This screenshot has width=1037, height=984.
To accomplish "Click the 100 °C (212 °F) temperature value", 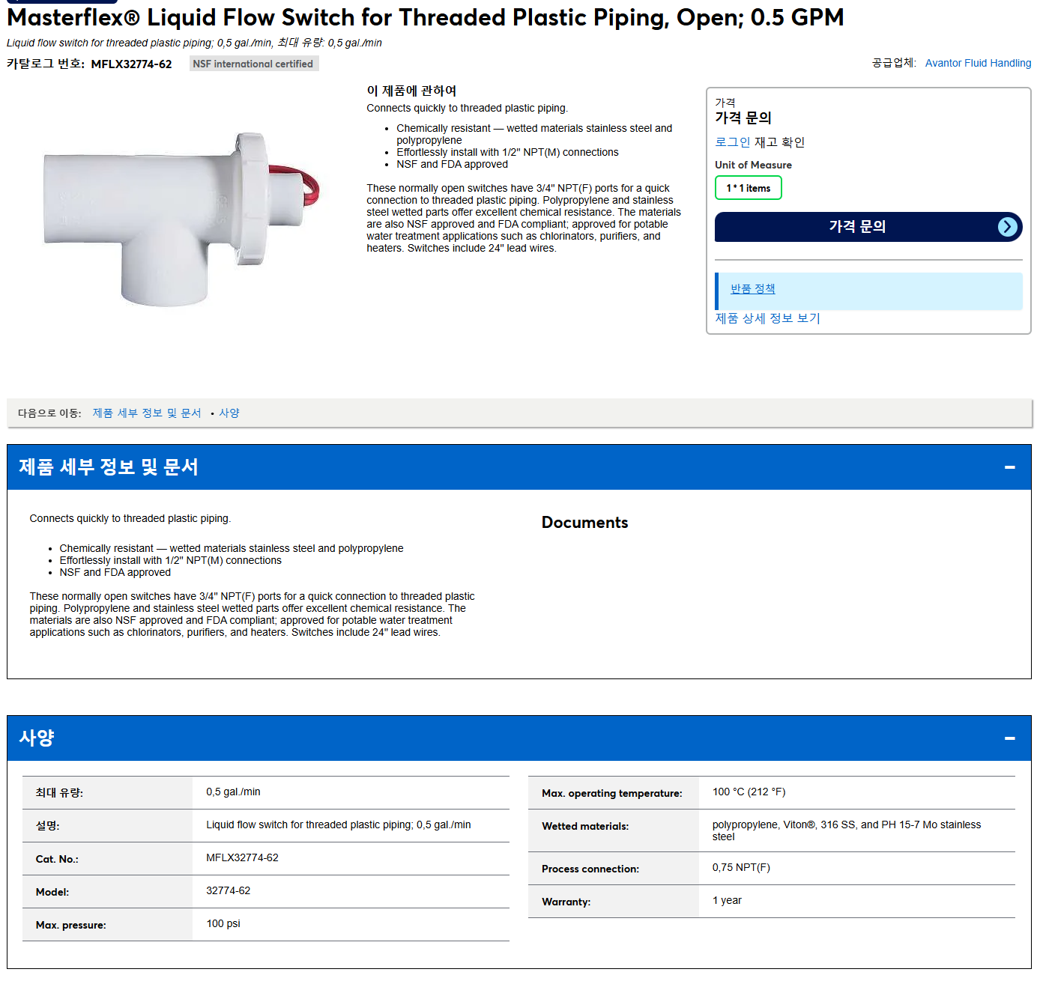I will [749, 792].
